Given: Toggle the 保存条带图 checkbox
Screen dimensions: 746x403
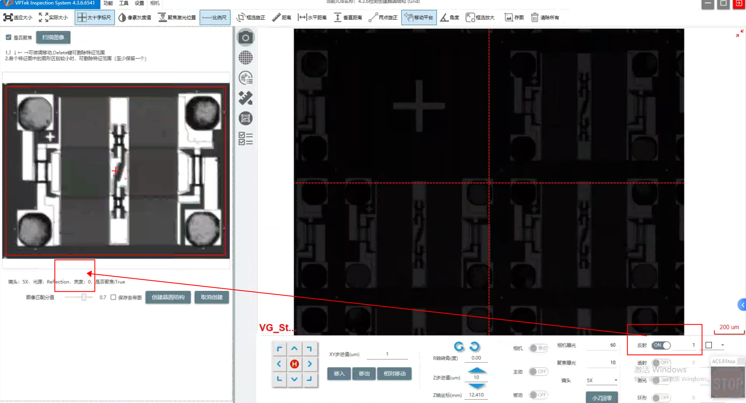Looking at the screenshot, I should [113, 297].
